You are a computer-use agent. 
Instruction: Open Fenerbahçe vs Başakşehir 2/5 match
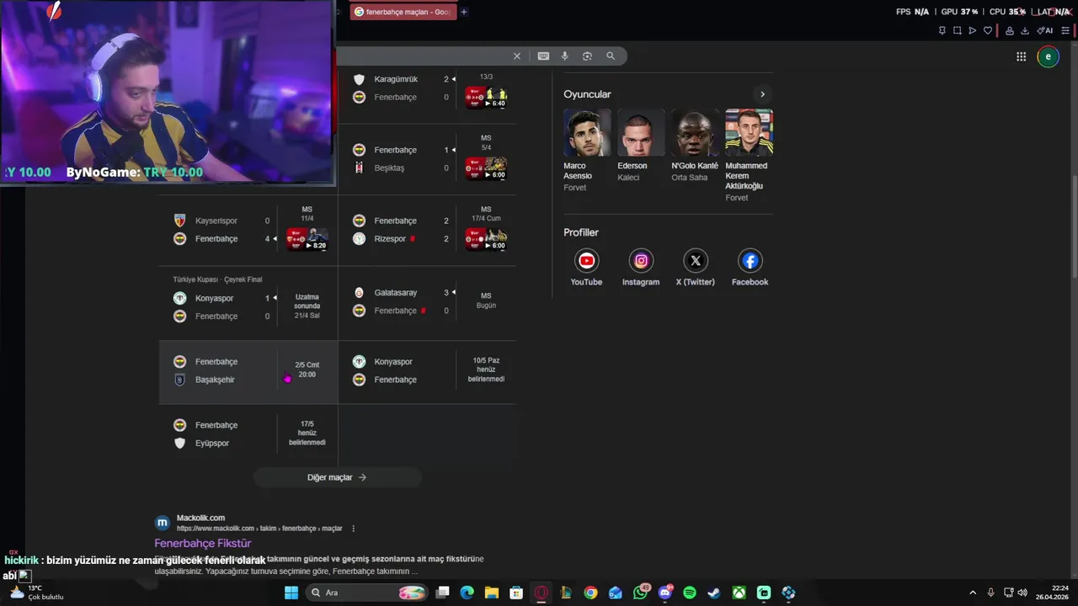click(248, 371)
